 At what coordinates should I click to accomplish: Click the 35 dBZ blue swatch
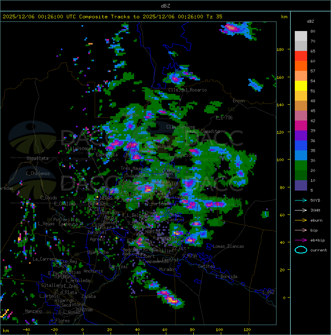301,155
